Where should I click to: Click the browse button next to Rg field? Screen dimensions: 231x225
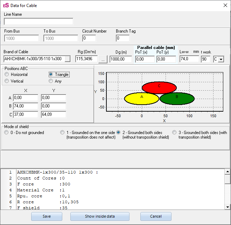click(x=103, y=59)
